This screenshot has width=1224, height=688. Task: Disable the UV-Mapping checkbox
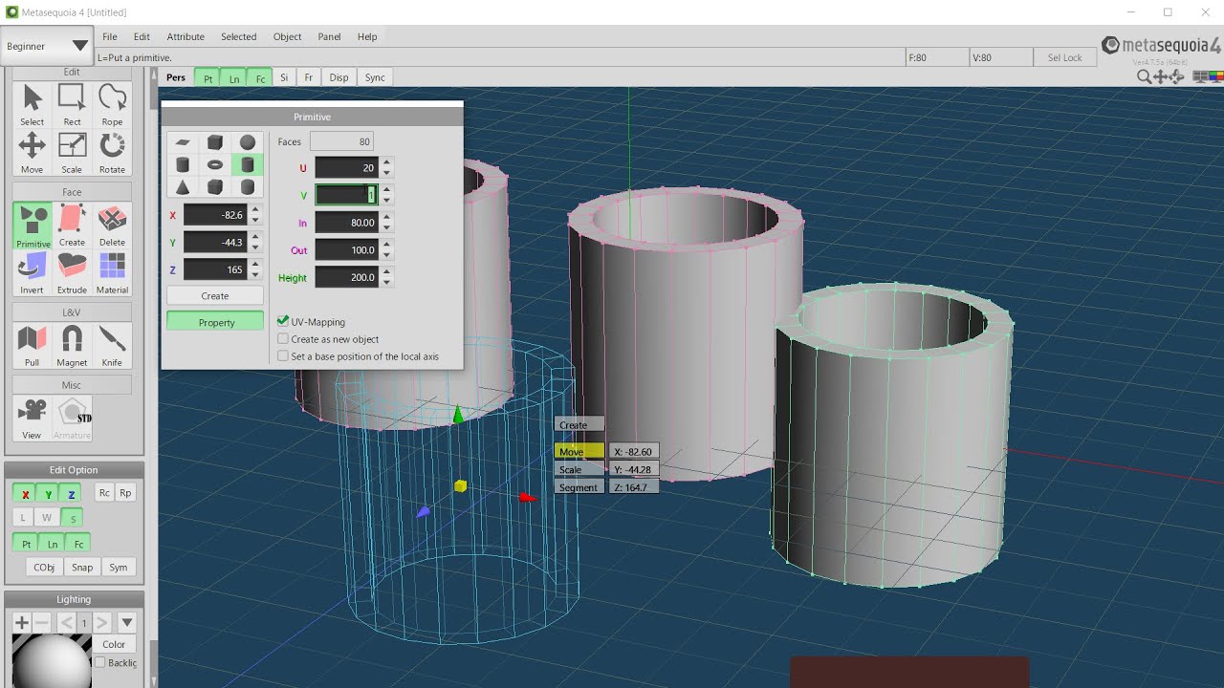click(283, 321)
